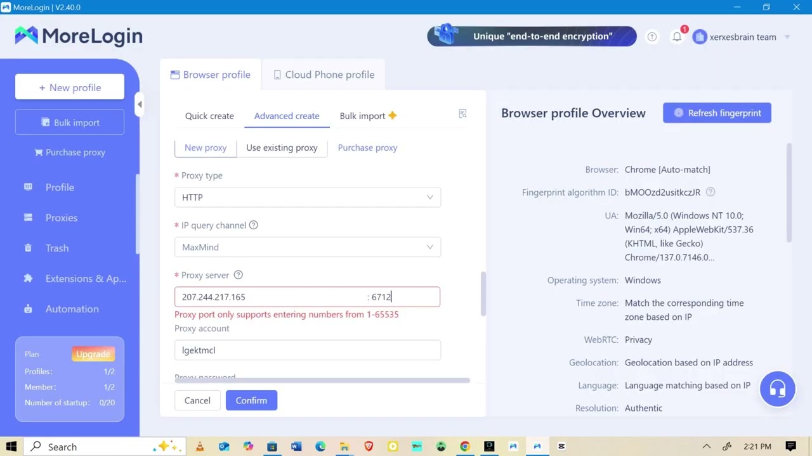Click the help icon beside IP query channel
Image resolution: width=812 pixels, height=456 pixels.
(x=254, y=225)
